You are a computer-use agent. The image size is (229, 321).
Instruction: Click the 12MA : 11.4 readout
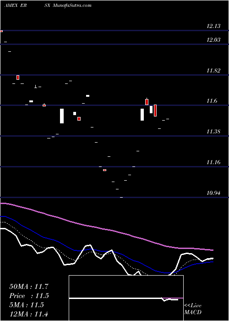pos(29,314)
